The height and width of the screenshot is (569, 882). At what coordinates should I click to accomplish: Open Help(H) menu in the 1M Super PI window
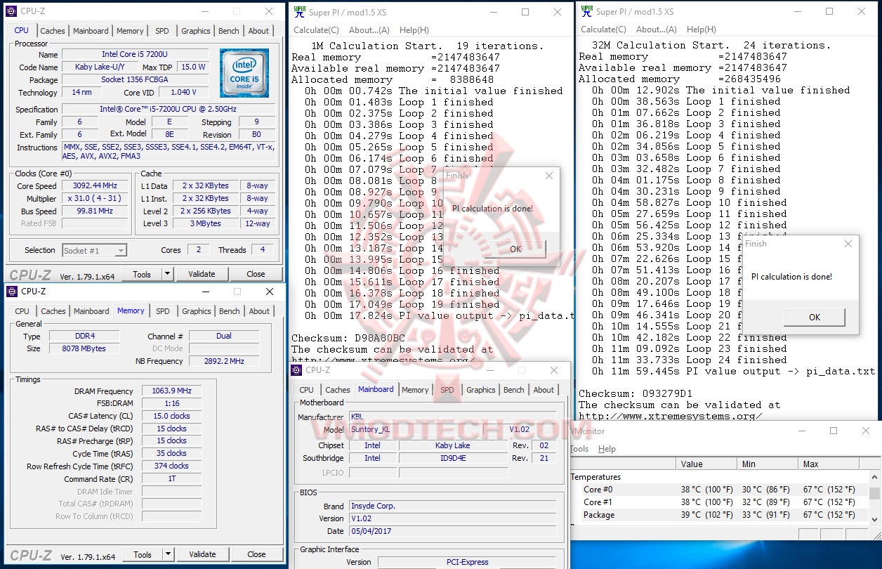pyautogui.click(x=414, y=30)
